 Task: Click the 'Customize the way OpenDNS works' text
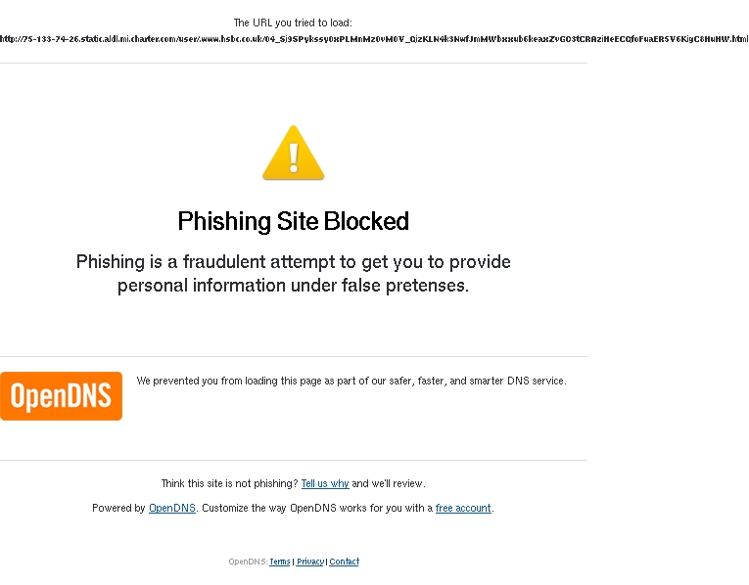click(317, 508)
